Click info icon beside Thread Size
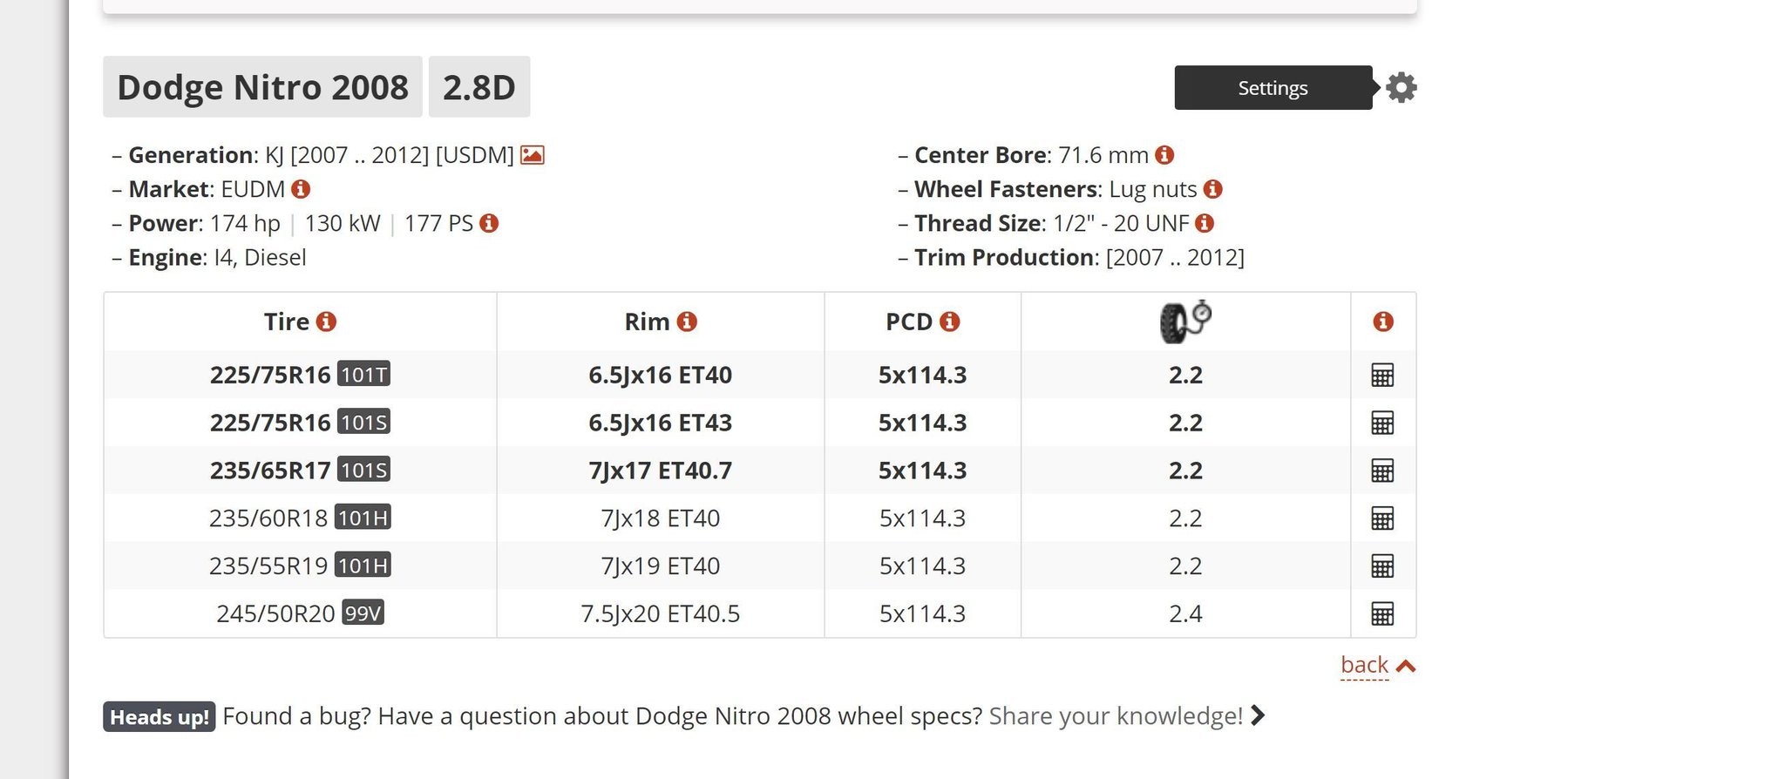The height and width of the screenshot is (779, 1785). pyautogui.click(x=1205, y=223)
